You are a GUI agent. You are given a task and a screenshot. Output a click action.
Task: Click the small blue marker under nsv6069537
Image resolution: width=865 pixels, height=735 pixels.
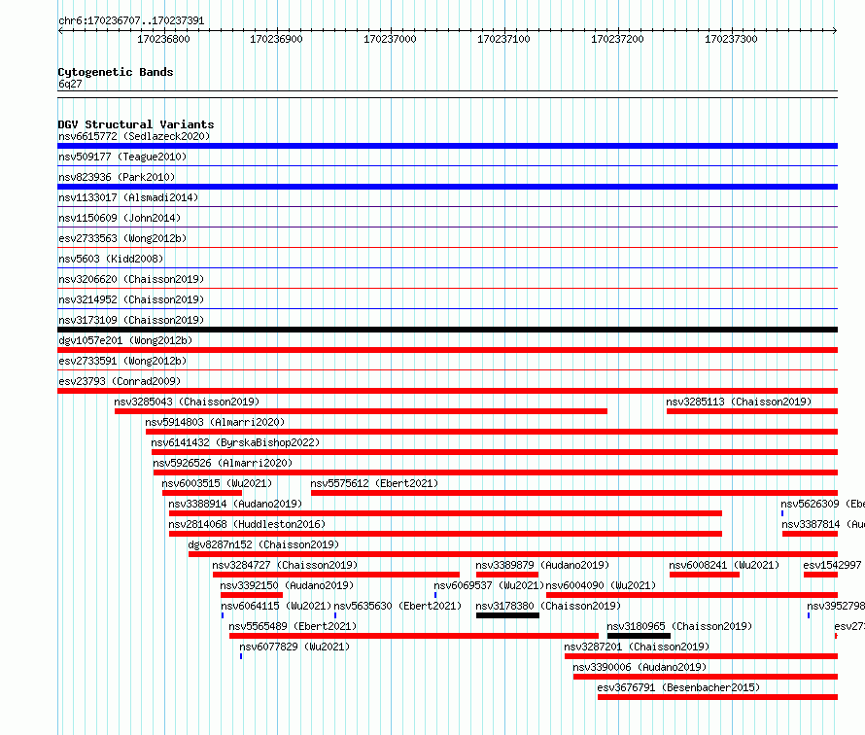[x=435, y=595]
